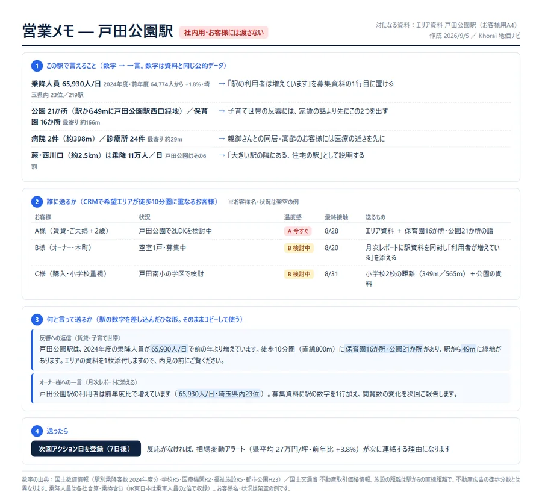
Task: Click template label オーナー様への一言
Action: coord(88,382)
